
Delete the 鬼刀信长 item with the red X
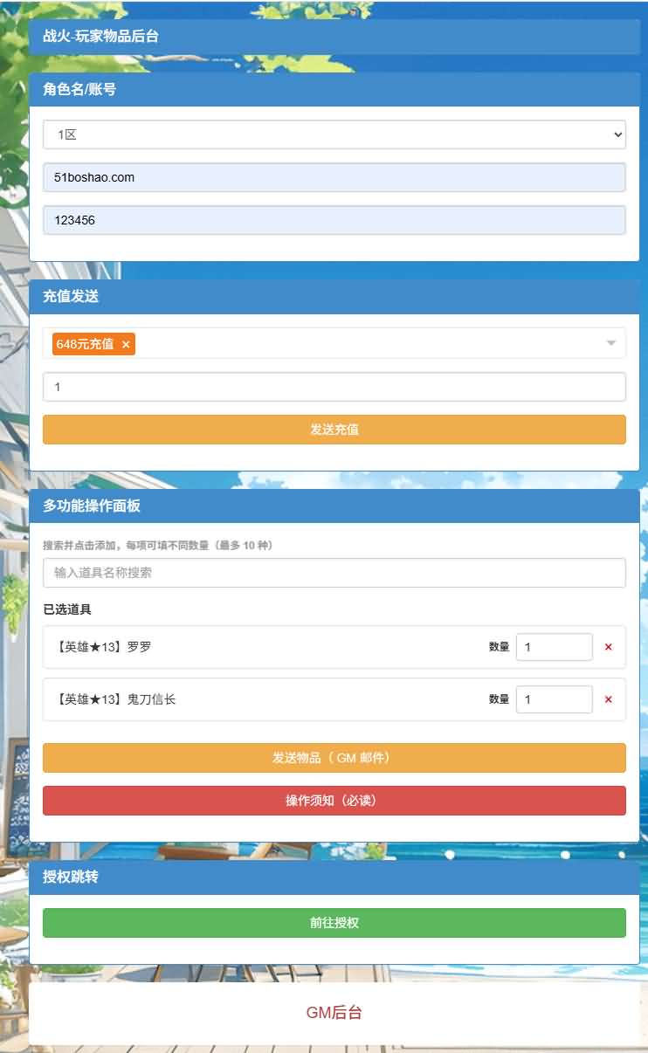click(609, 699)
